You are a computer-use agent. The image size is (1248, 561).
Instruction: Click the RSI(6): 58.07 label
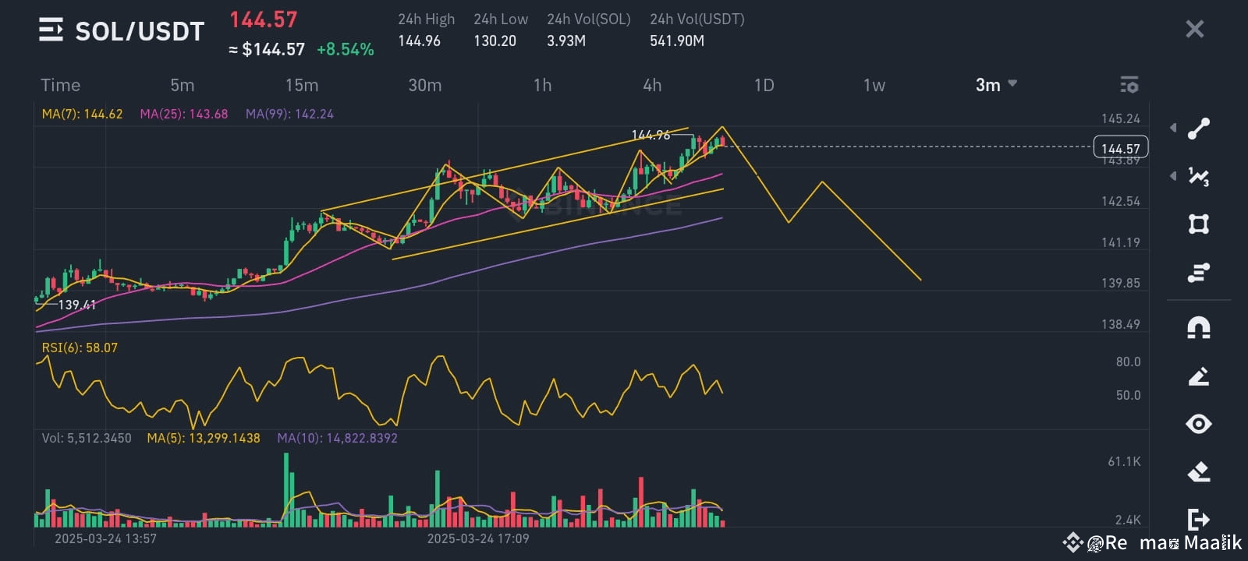coord(80,348)
